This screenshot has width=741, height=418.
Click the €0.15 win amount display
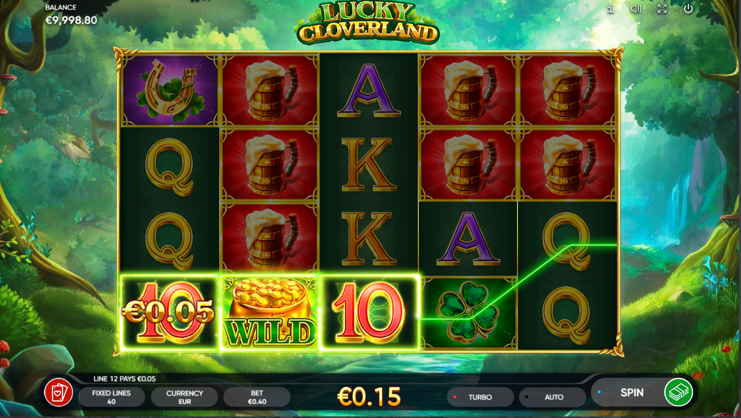pyautogui.click(x=369, y=397)
